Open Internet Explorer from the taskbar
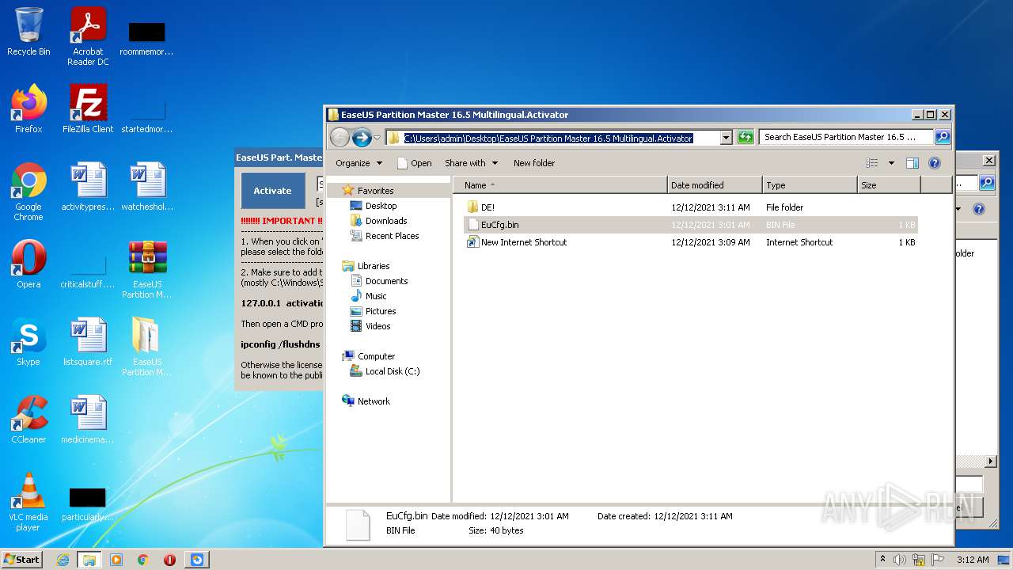 (63, 560)
